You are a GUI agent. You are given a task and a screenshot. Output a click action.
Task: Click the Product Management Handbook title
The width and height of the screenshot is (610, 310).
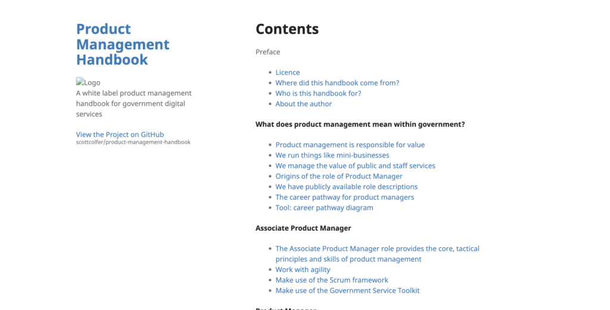pyautogui.click(x=123, y=45)
